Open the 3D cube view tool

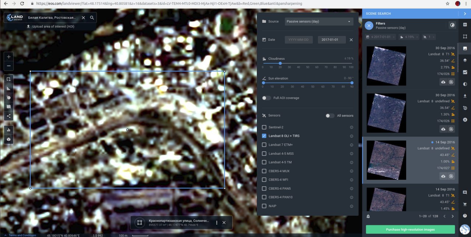8,139
